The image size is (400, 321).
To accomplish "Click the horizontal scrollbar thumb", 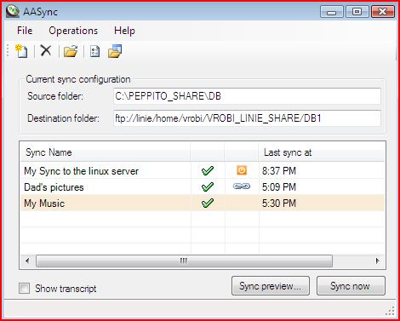I will pyautogui.click(x=184, y=261).
